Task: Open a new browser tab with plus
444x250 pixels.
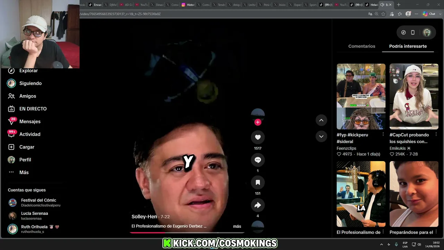Action: pos(399,5)
